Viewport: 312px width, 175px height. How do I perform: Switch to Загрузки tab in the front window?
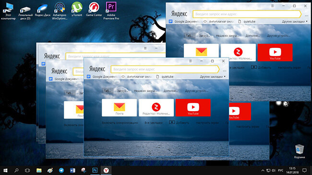point(122,91)
